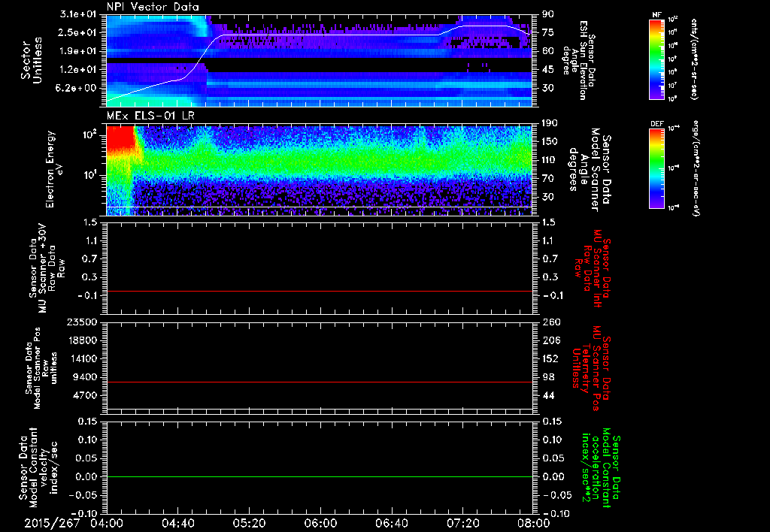770x532 pixels.
Task: Click the "4700" scanner position tick label
Action: (x=86, y=395)
